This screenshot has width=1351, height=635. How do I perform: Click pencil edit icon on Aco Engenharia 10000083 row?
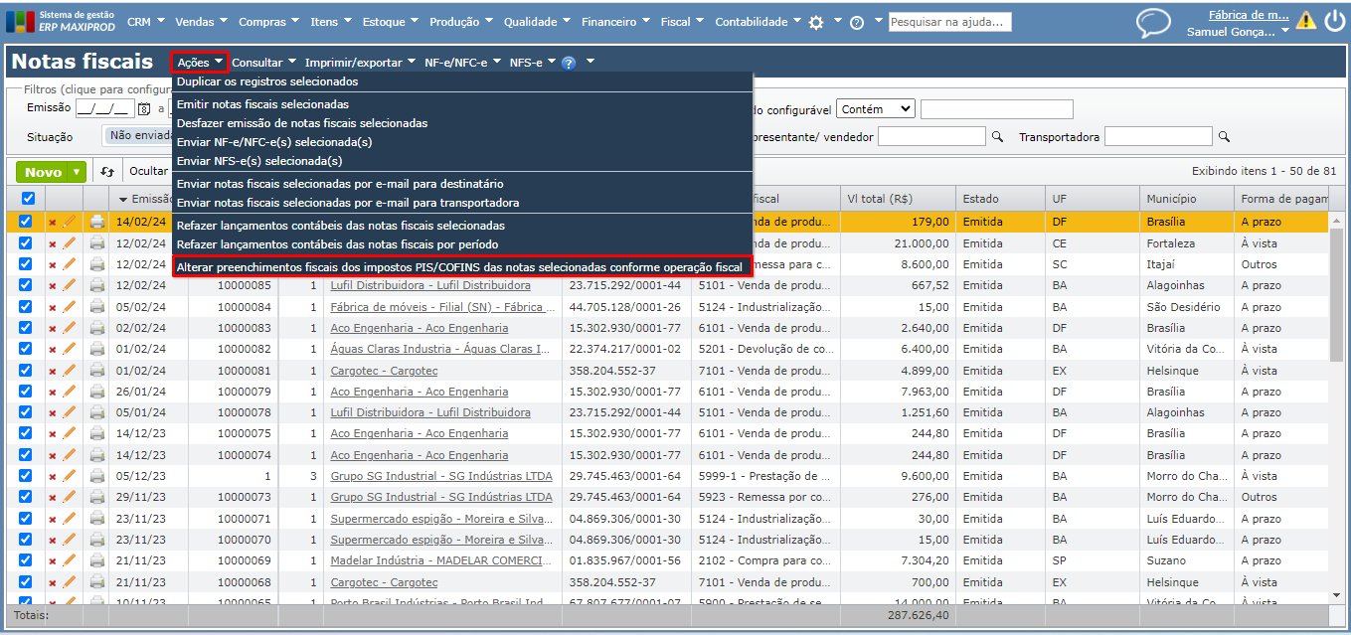tap(70, 328)
